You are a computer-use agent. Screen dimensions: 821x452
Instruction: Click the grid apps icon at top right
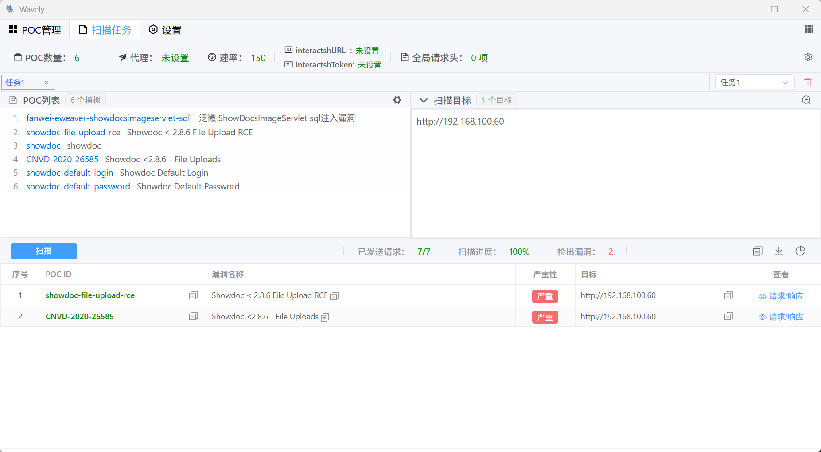click(809, 29)
